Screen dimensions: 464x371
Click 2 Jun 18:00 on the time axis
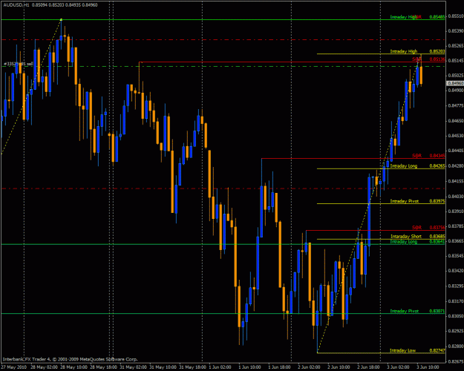point(368,367)
